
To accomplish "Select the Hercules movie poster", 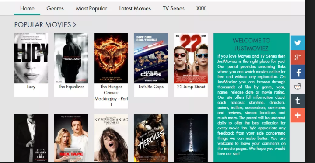I will tap(151, 138).
